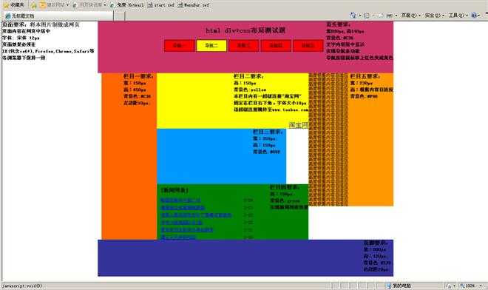The image size is (488, 290).
Task: Expand the help icon dropdown arrow
Action: [480, 16]
